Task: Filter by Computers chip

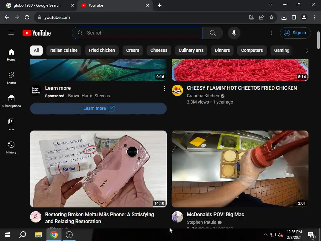Action: pyautogui.click(x=252, y=51)
